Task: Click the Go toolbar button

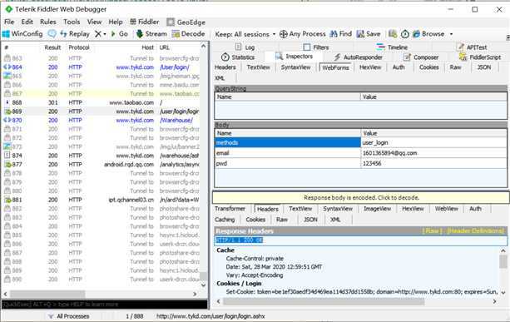Action: pos(119,34)
